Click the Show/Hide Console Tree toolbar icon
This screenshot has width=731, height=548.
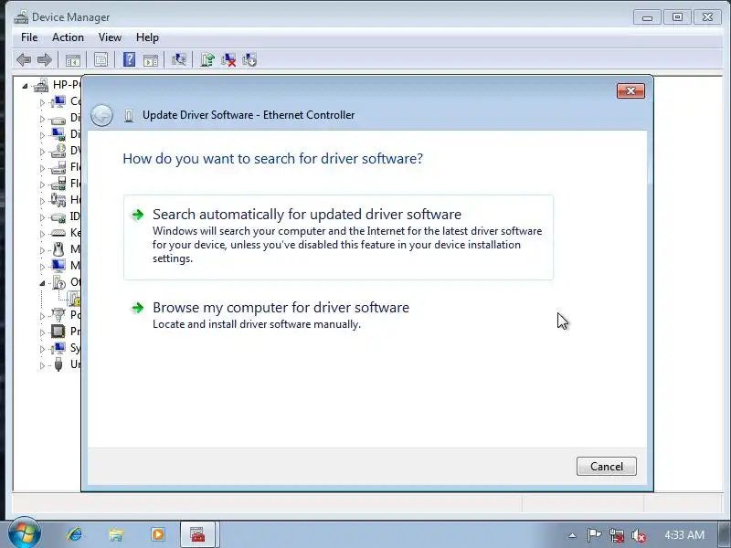tap(73, 59)
